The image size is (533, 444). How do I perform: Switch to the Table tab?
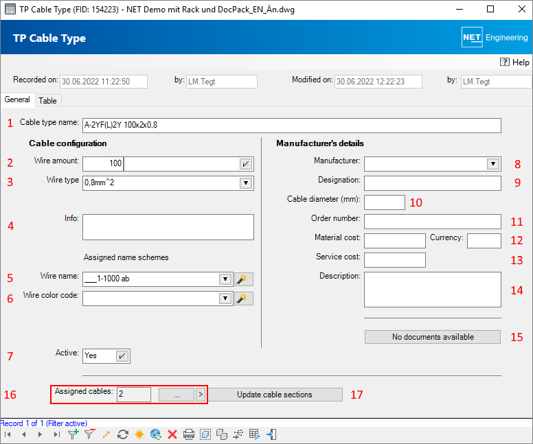pyautogui.click(x=47, y=101)
